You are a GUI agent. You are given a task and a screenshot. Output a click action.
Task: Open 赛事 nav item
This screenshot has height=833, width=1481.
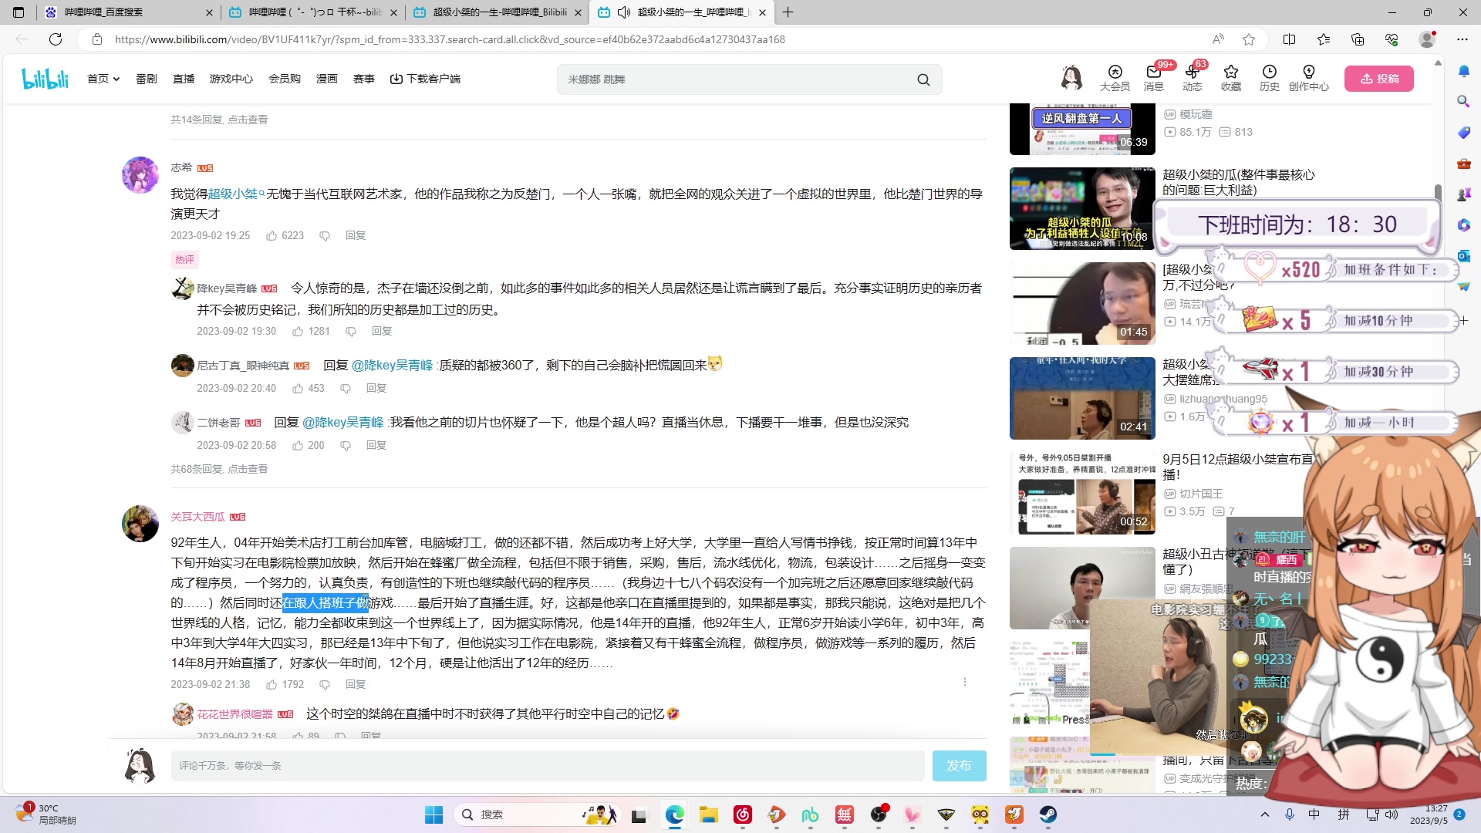click(364, 79)
